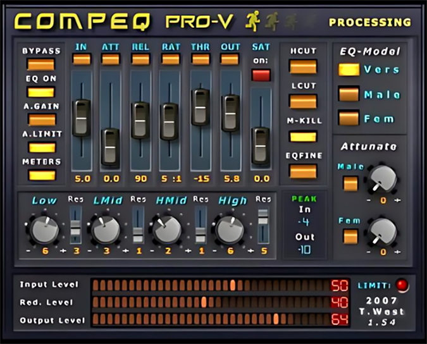The width and height of the screenshot is (427, 344).
Task: Select the Fem EQ model
Action: coord(349,118)
